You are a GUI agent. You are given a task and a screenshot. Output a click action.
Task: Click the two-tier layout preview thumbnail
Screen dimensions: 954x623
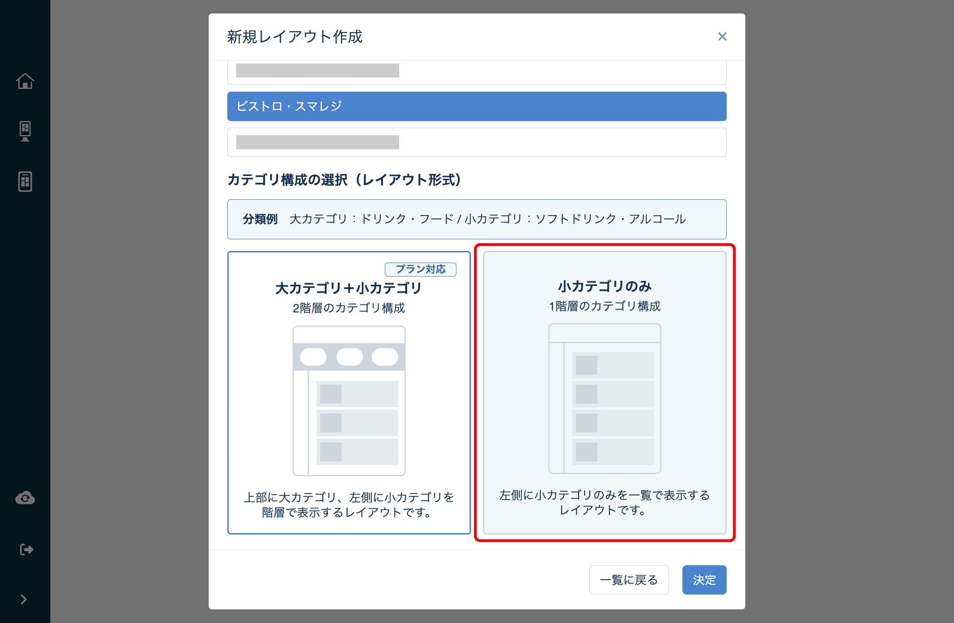pos(349,400)
